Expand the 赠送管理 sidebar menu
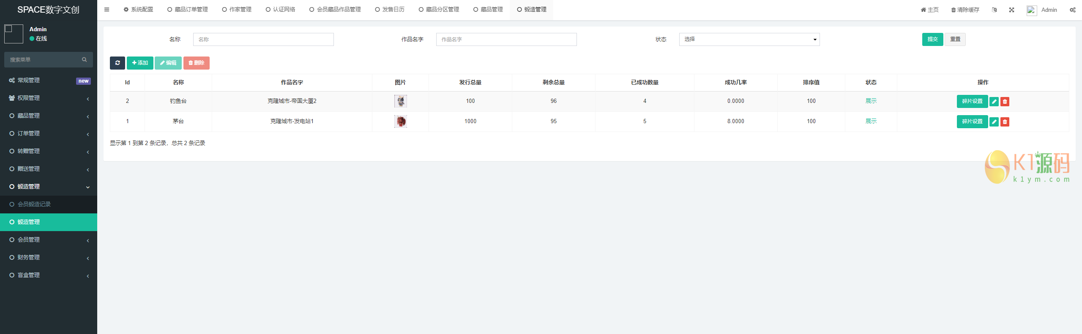Viewport: 1082px width, 334px height. click(x=49, y=169)
